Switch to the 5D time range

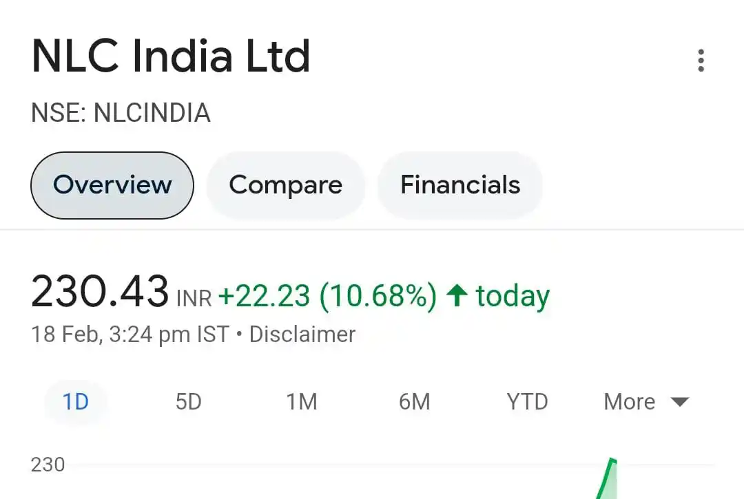tap(189, 402)
